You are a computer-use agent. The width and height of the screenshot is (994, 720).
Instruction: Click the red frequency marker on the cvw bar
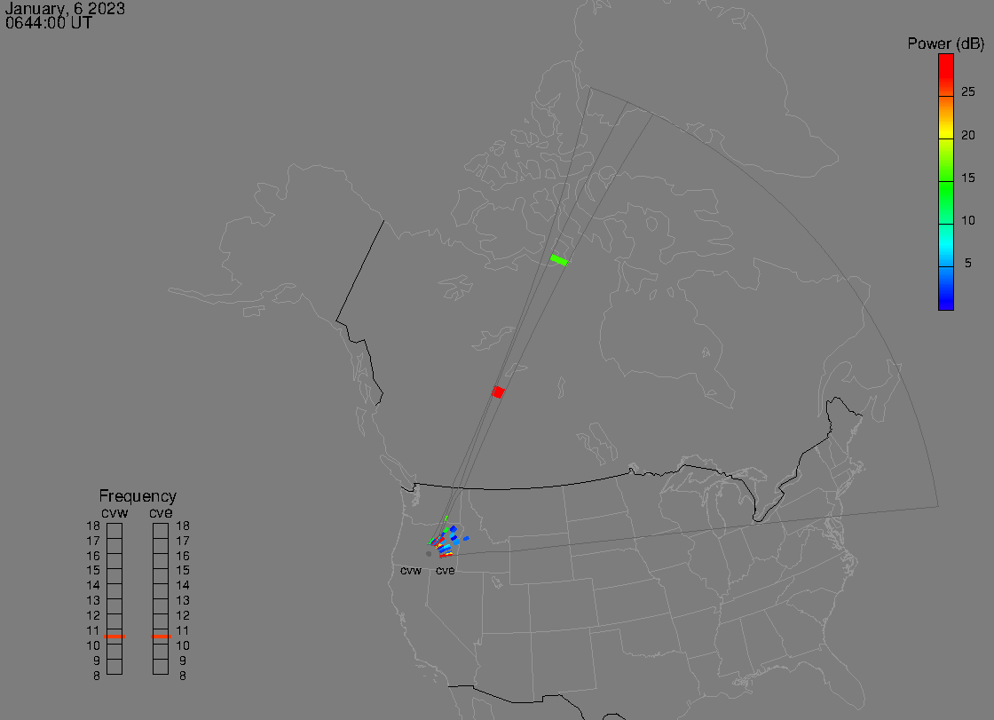[114, 637]
